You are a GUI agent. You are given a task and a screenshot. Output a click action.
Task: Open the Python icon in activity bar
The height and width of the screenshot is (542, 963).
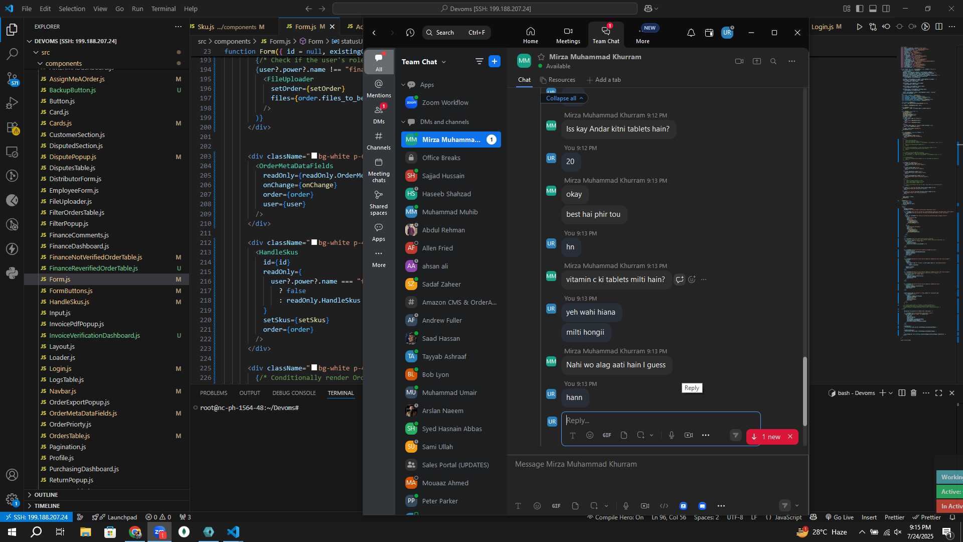[x=12, y=274]
